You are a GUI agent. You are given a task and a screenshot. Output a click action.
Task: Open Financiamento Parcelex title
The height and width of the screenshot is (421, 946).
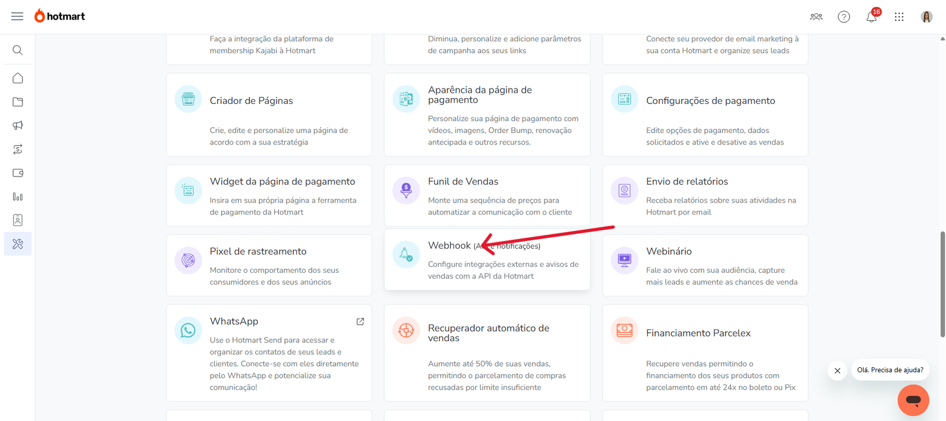[x=698, y=333]
